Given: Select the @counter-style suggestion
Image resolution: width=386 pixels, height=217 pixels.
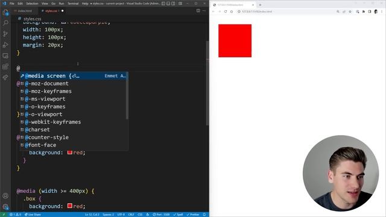Looking at the screenshot, I should click(74, 137).
